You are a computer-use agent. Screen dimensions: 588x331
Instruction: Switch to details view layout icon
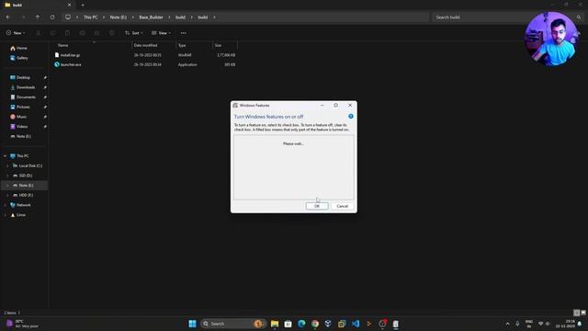point(576,313)
